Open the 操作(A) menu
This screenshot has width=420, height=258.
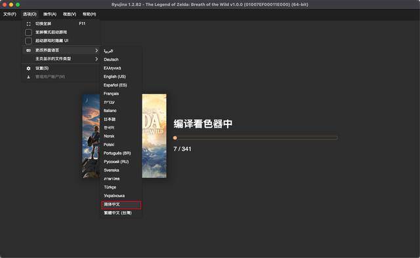[x=50, y=14]
